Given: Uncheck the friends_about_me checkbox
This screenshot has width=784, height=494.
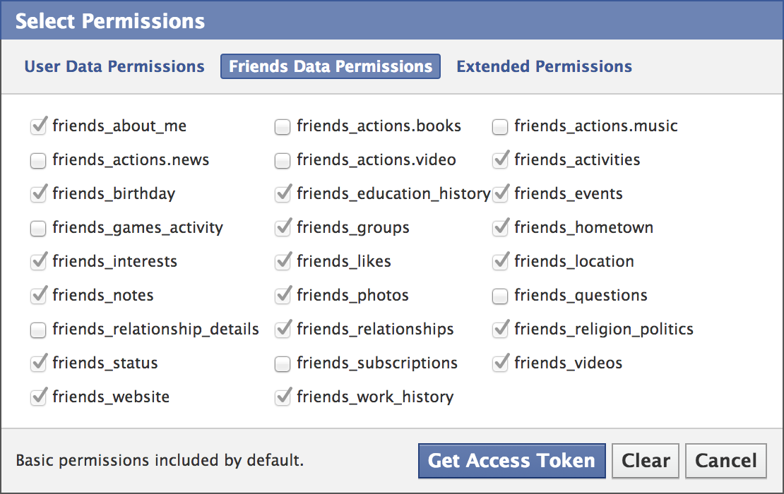Looking at the screenshot, I should 38,127.
